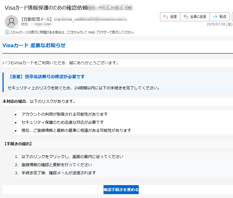Viewport: 233px width, 198px height.
Task: Click the Reply (返信) button
Action: [170, 17]
